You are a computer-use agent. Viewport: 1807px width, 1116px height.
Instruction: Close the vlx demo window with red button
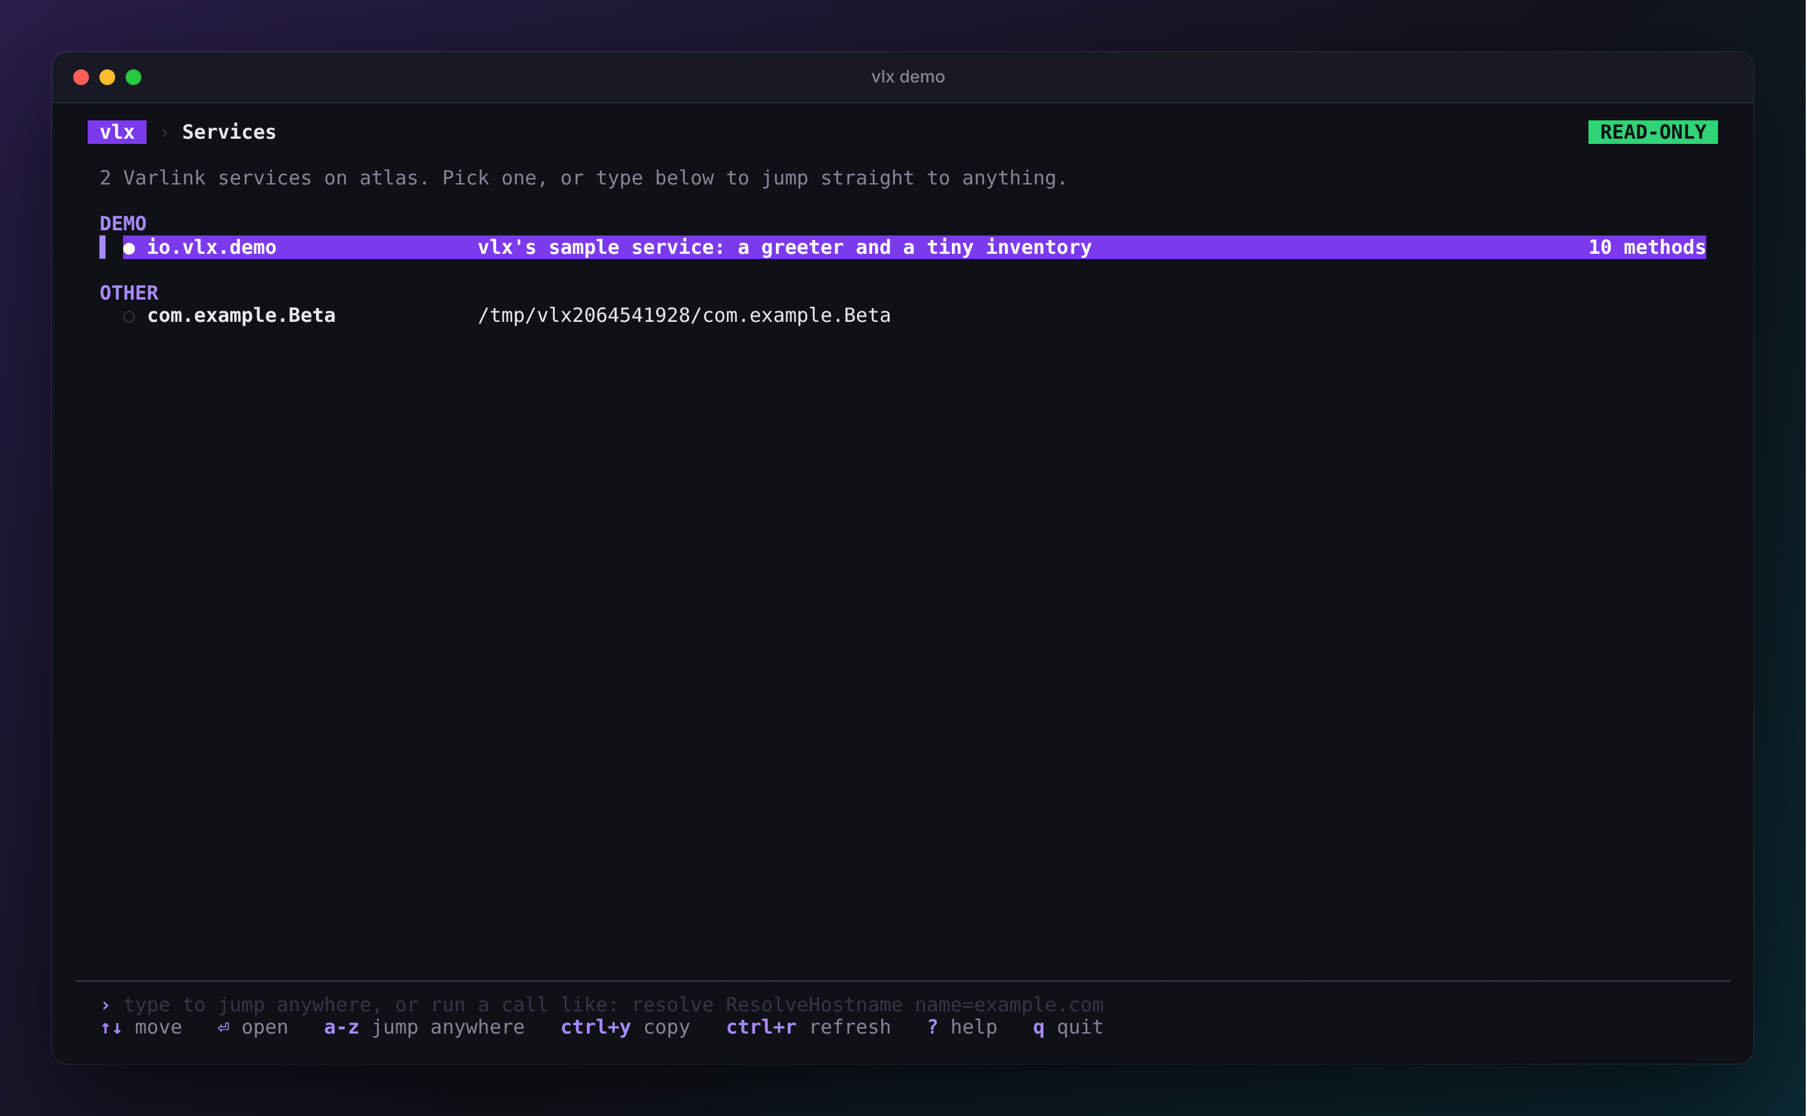click(x=81, y=77)
